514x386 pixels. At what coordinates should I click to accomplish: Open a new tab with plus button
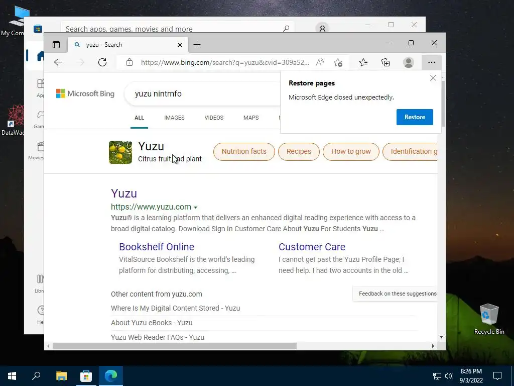(x=197, y=45)
